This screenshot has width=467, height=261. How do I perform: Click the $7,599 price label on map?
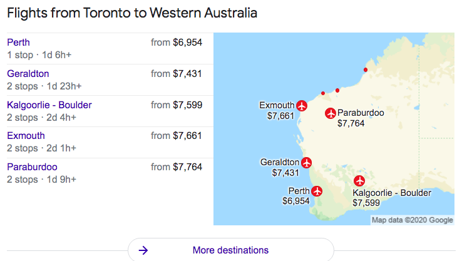pos(366,203)
